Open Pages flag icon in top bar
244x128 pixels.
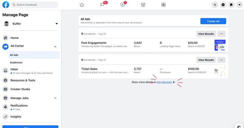click(x=102, y=5)
